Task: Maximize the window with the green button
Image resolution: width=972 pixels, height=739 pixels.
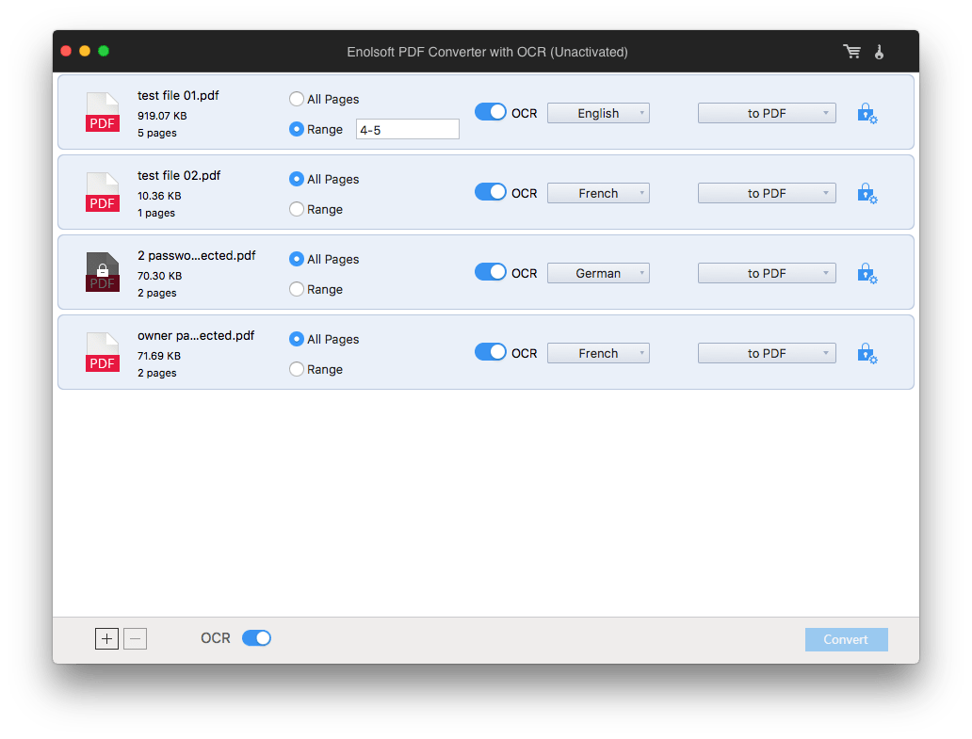Action: coord(104,51)
